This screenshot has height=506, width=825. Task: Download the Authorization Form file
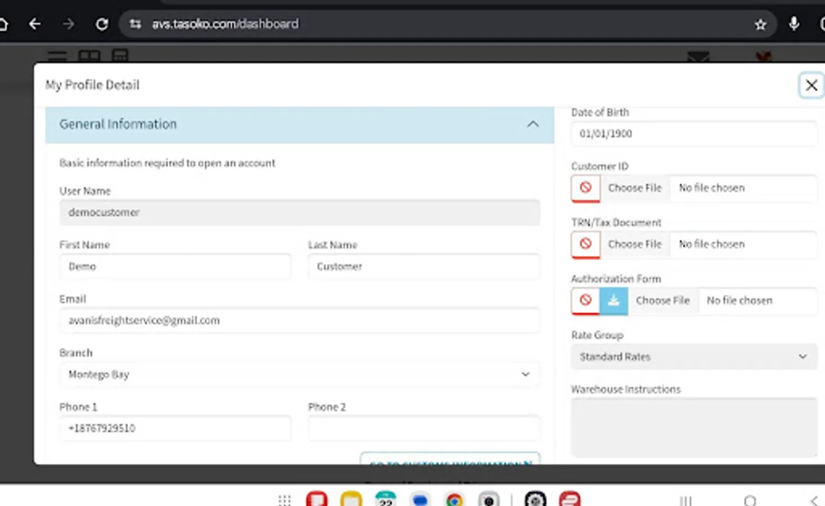[x=614, y=301]
